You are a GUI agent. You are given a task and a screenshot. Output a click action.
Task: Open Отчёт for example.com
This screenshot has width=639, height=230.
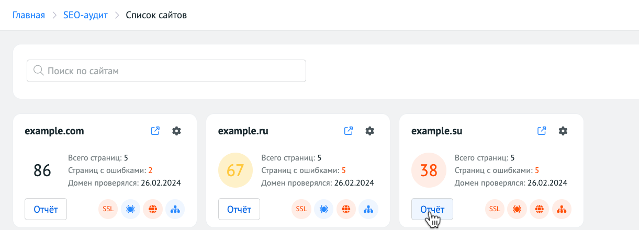pos(46,209)
